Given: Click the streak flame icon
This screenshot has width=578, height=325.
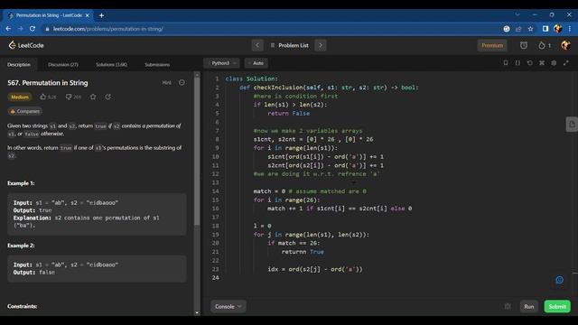Looking at the screenshot, I should click(x=541, y=45).
